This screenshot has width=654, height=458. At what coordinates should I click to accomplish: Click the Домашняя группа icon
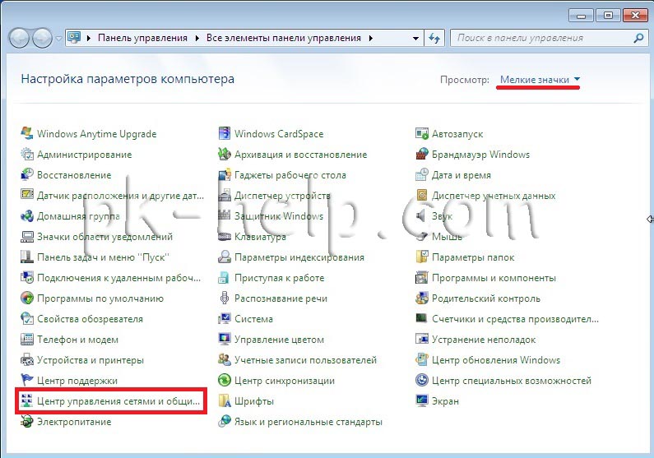[26, 216]
